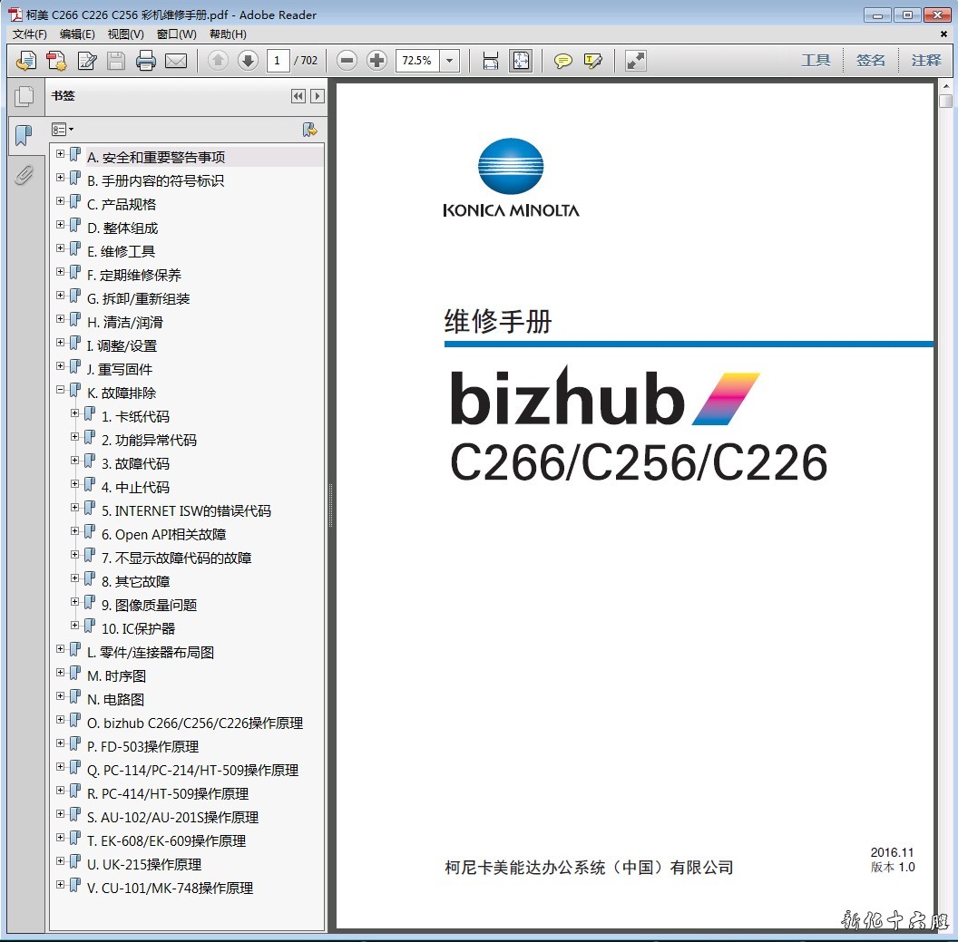Click the page number input field
958x942 pixels.
pyautogui.click(x=278, y=61)
